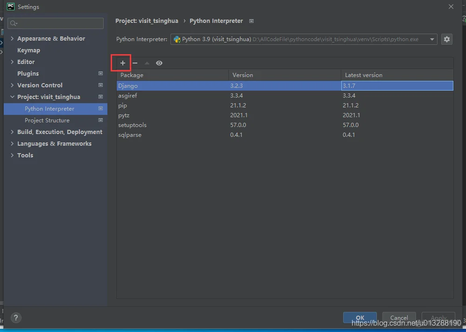
Task: Click pytz version 2021.1 cell
Action: point(285,115)
